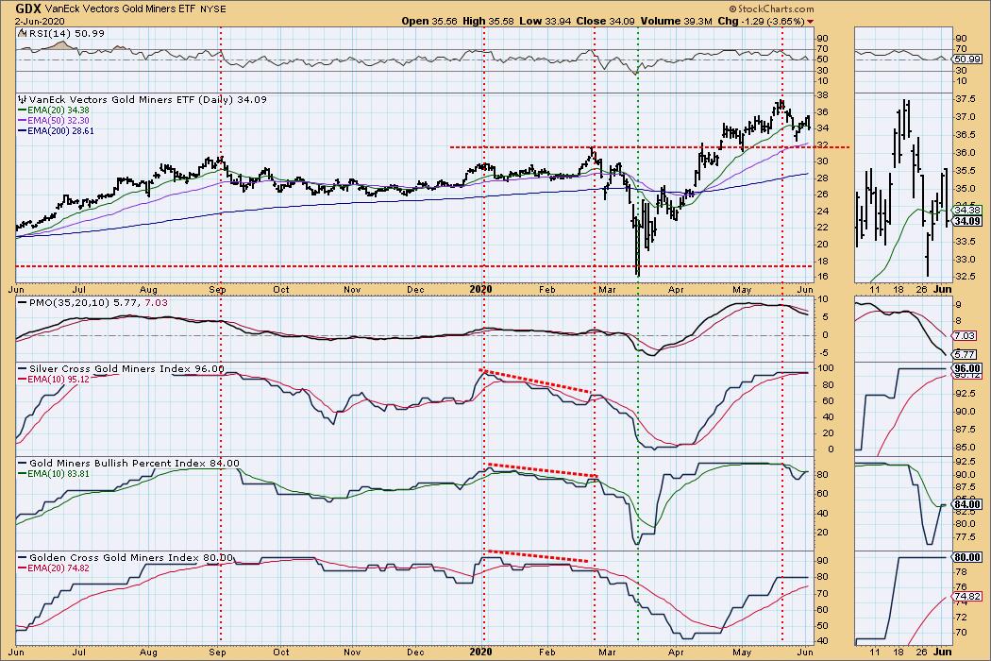Click the Volume 39.3M reading
The height and width of the screenshot is (661, 991).
[x=676, y=21]
